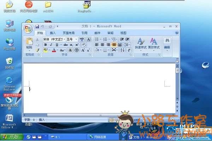This screenshot has height=141, width=212.
Task: Open the Font dialog launcher
Action: (x=90, y=55)
